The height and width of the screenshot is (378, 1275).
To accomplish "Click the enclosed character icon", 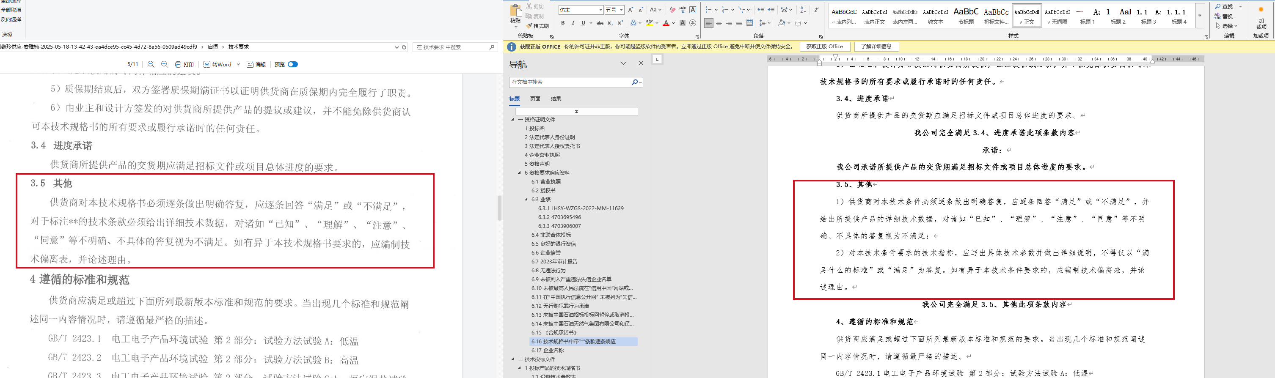I will (693, 23).
